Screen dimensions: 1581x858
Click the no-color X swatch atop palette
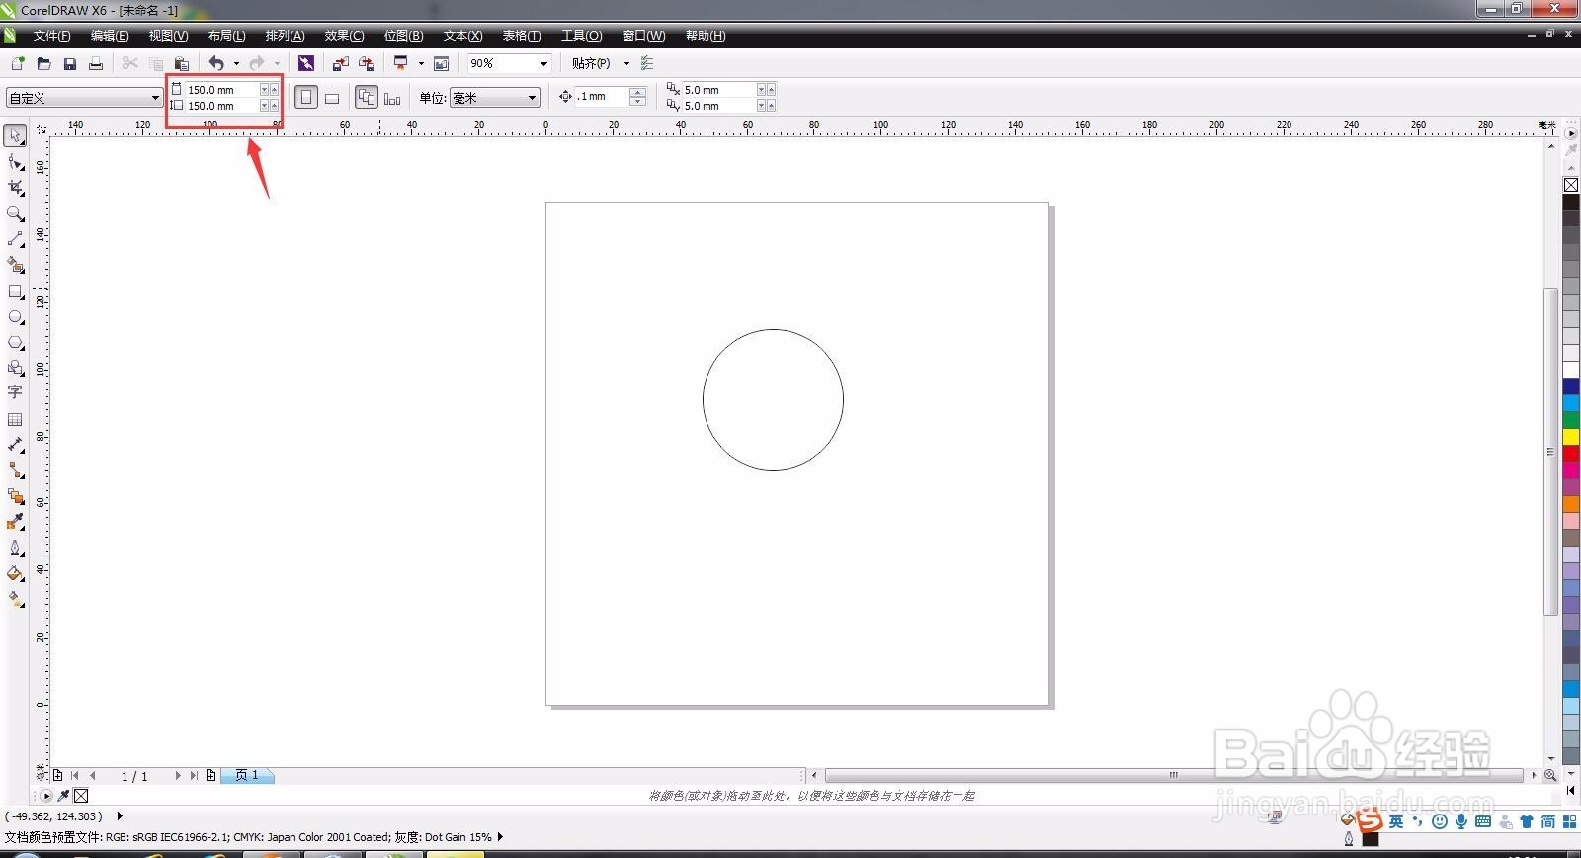pyautogui.click(x=1571, y=185)
